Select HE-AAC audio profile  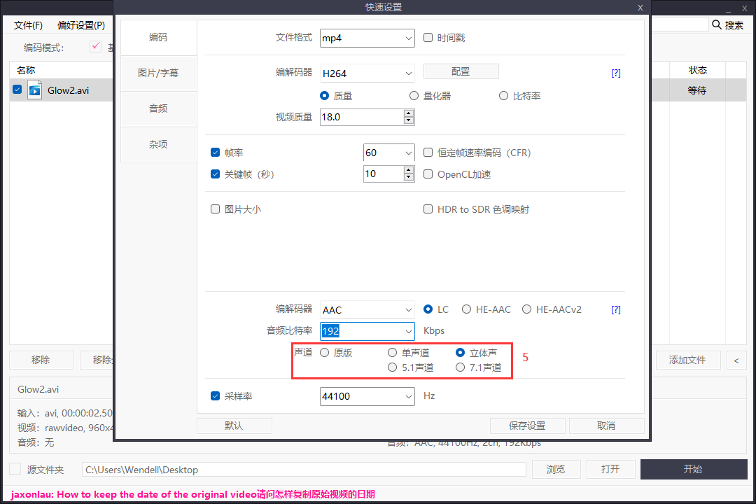(466, 309)
